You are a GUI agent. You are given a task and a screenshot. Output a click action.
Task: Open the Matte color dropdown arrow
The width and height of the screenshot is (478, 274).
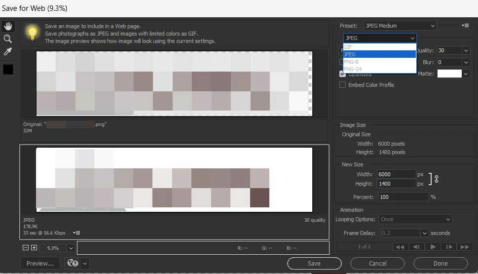466,74
